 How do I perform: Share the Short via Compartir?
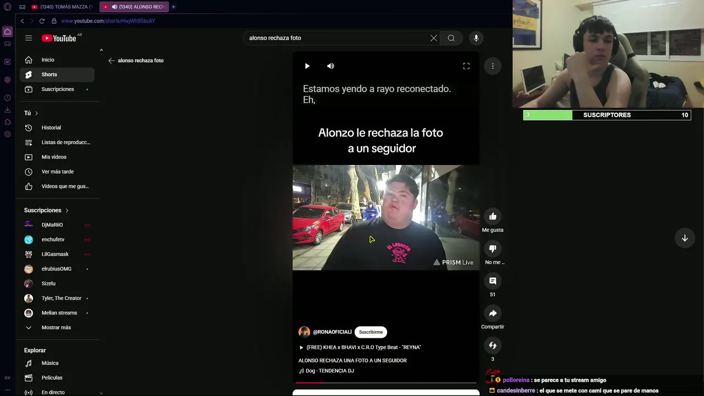tap(493, 313)
